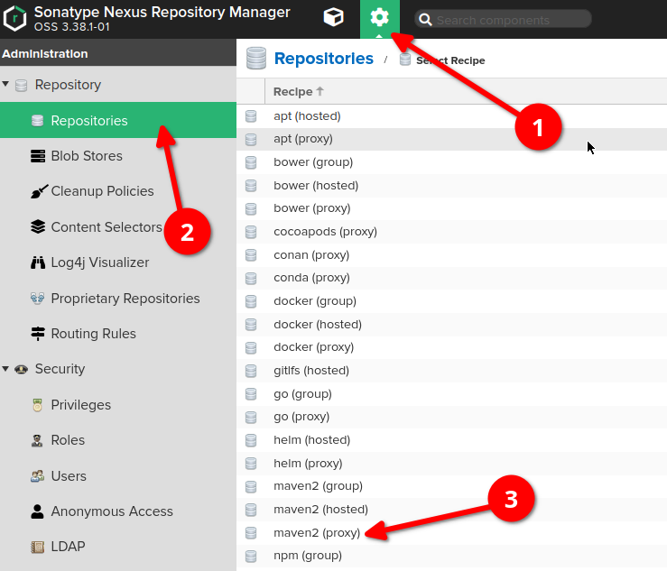Select the maven2 (hosted) recipe
The image size is (667, 571).
pyautogui.click(x=452, y=510)
